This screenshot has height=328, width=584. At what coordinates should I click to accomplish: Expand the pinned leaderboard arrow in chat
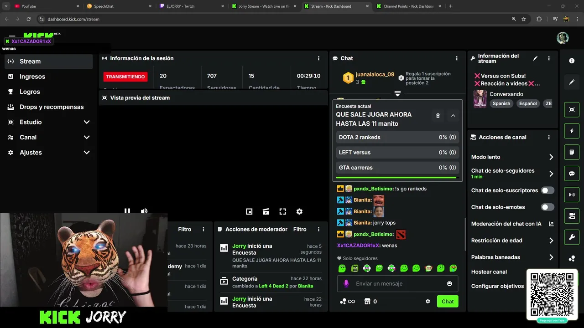(x=397, y=93)
